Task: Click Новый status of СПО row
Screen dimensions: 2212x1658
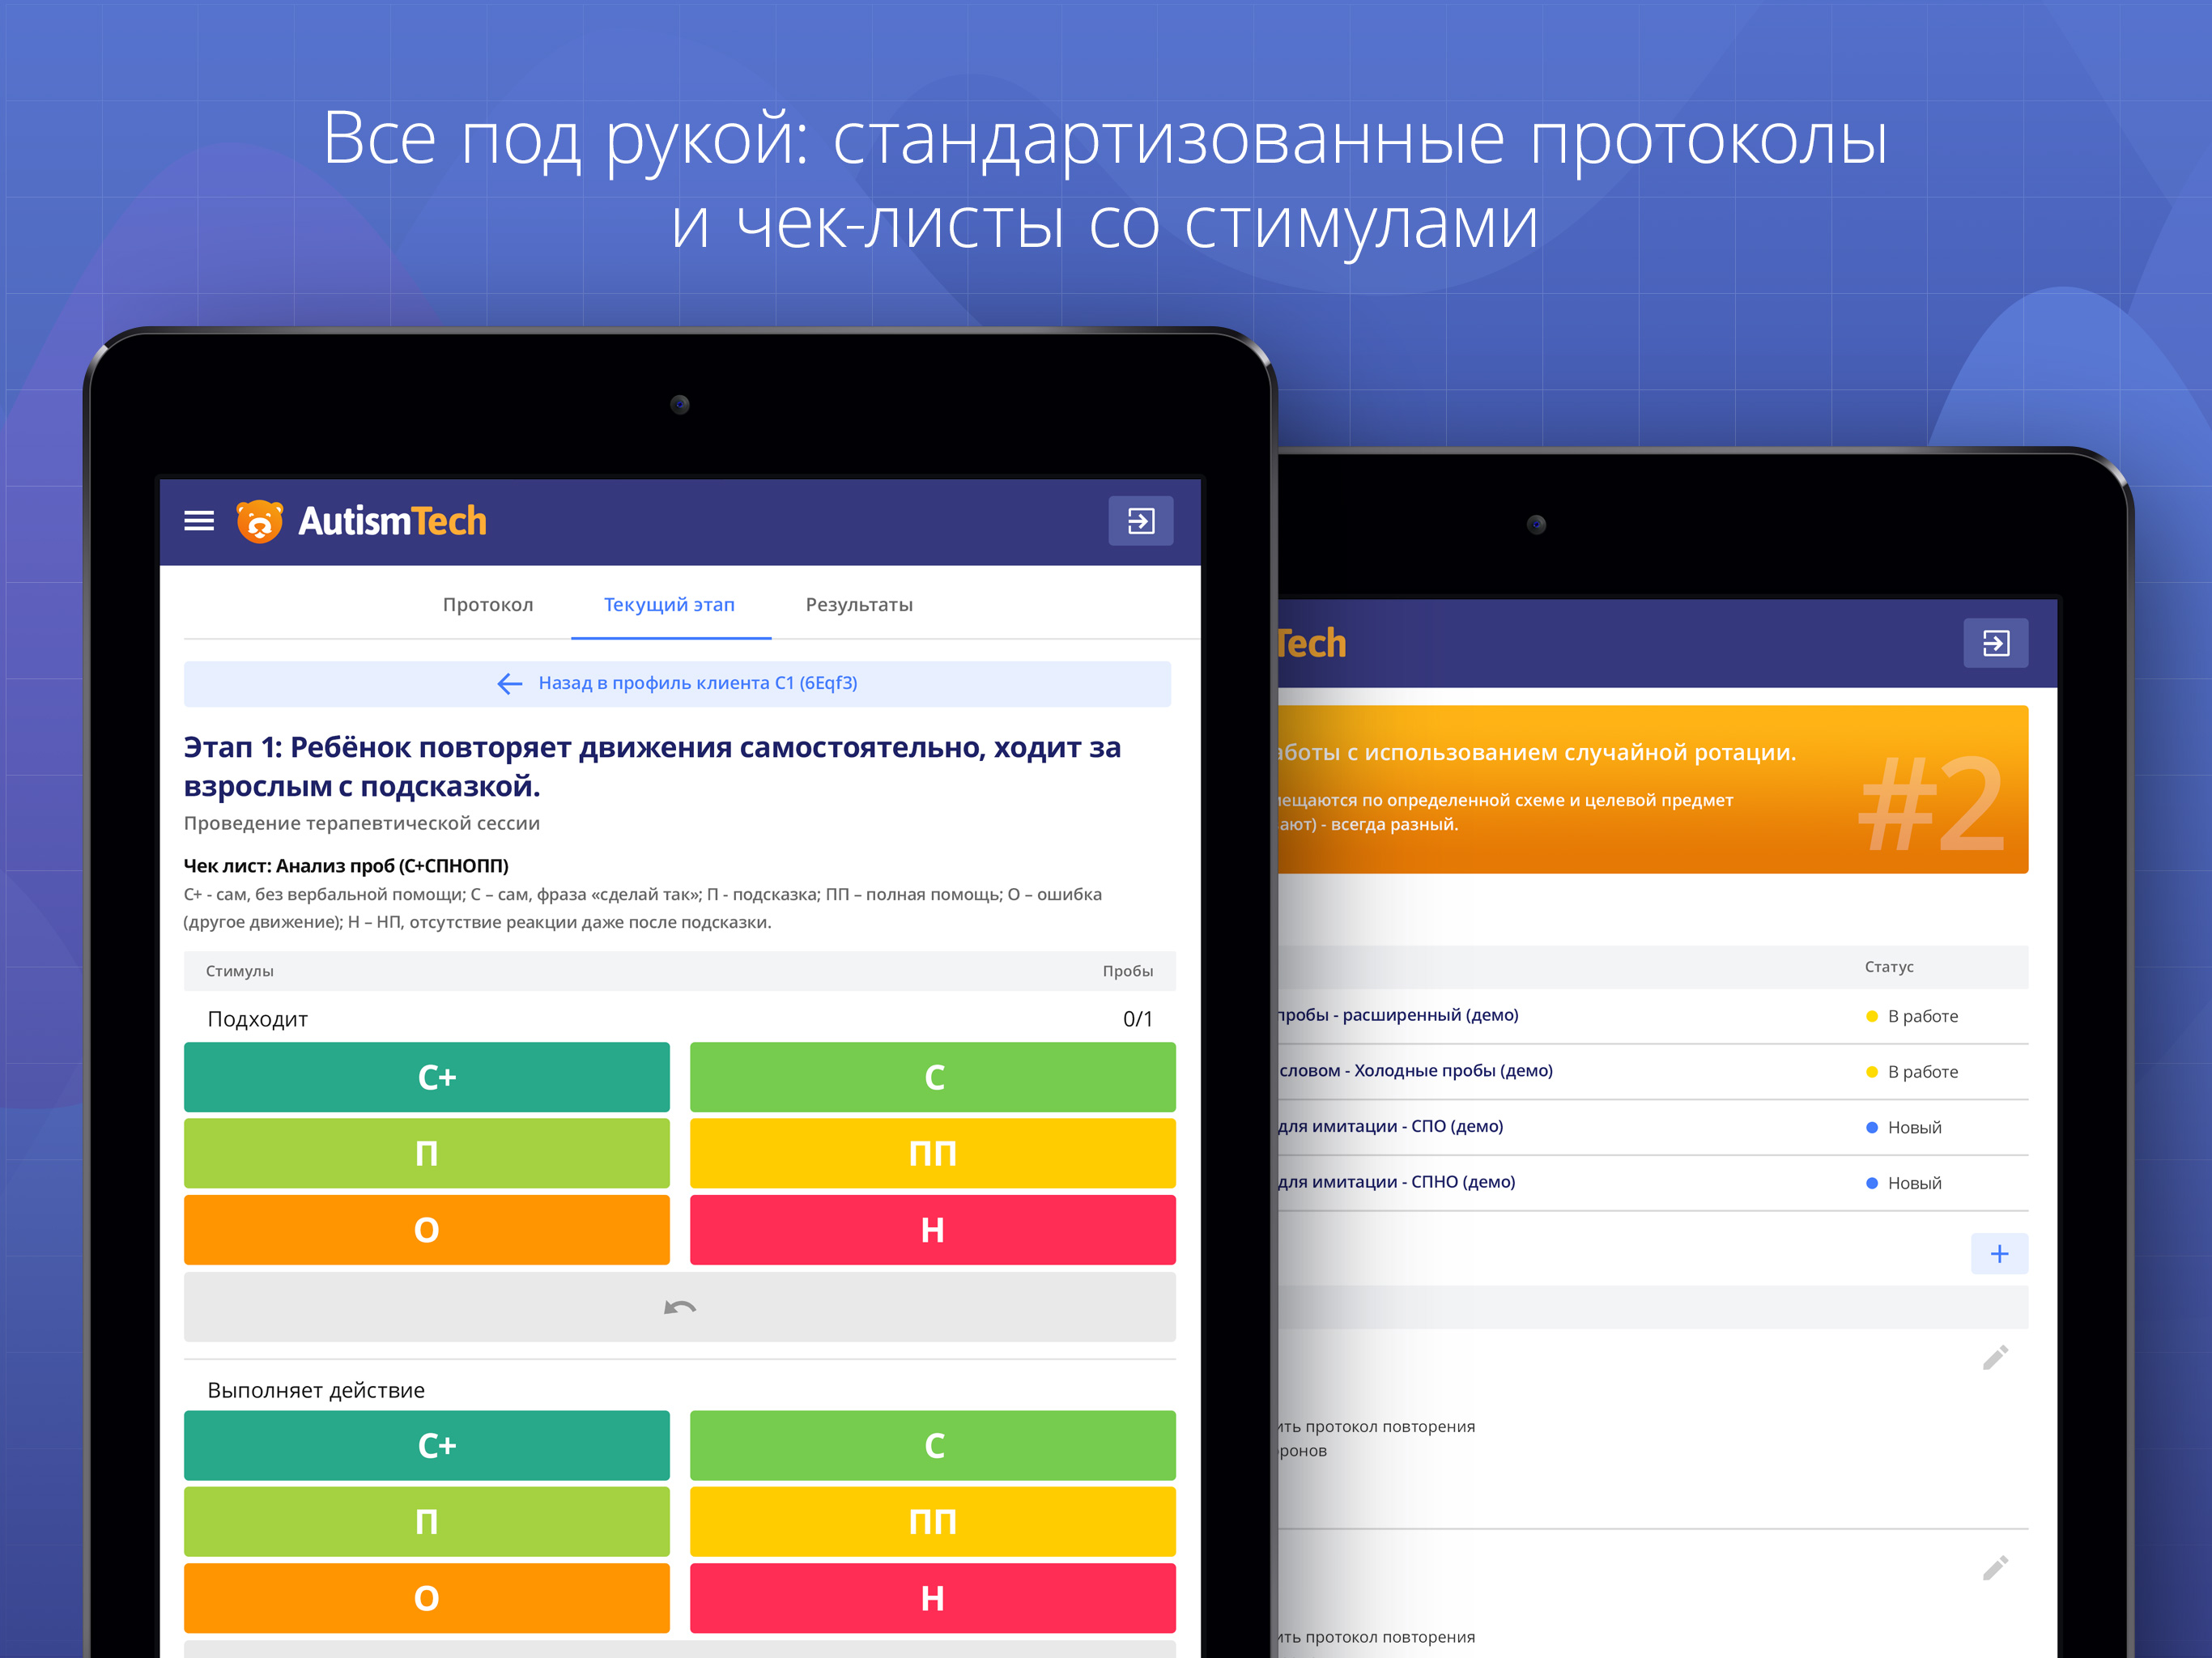Action: coord(1904,1127)
